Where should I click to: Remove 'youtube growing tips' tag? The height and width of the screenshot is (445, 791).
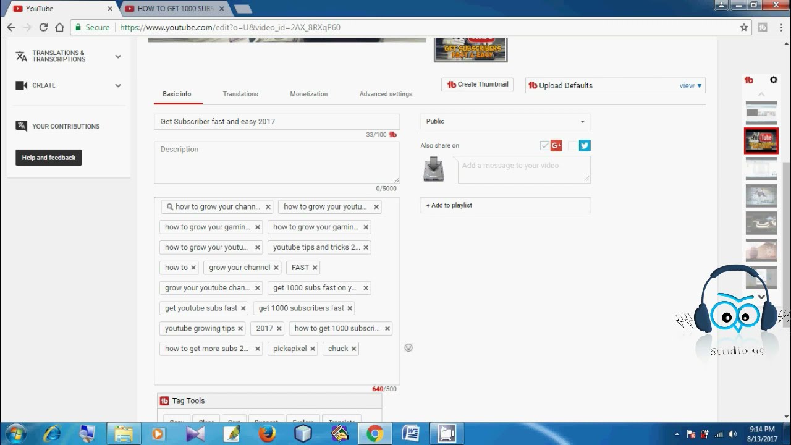coord(240,329)
